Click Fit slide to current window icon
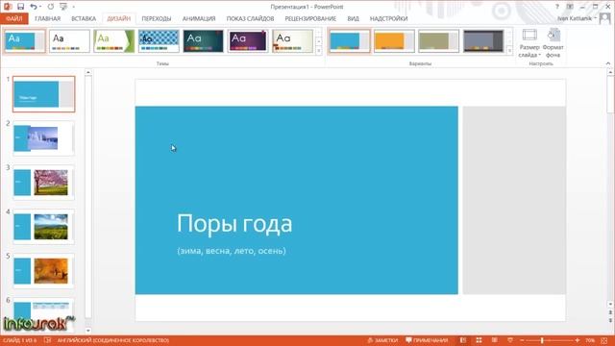The height and width of the screenshot is (346, 615). [604, 340]
